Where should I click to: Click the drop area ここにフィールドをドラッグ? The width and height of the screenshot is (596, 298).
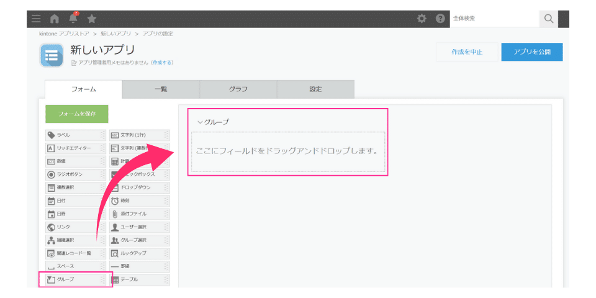pos(288,151)
